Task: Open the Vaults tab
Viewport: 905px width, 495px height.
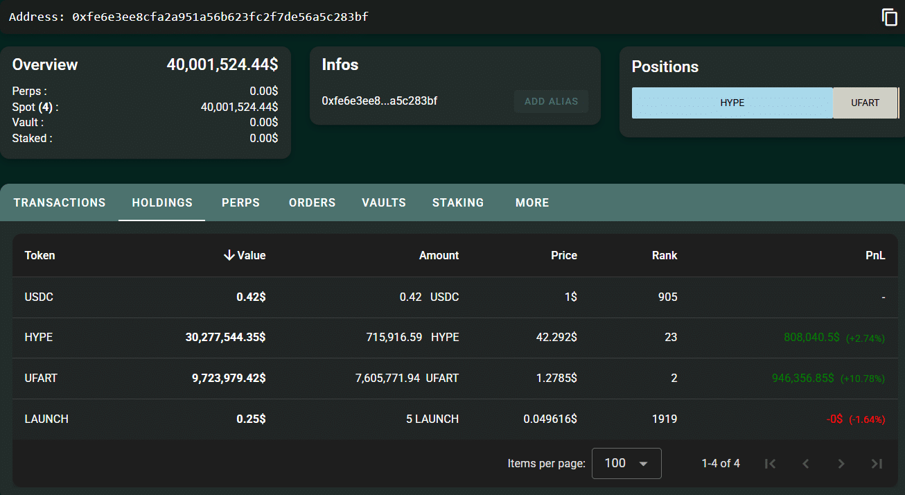Action: (x=384, y=202)
